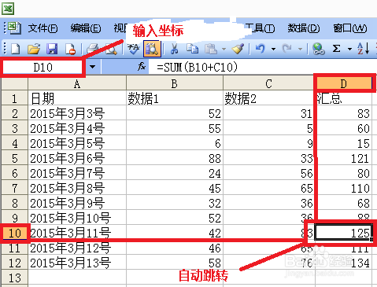Print using the printer icon
377x287 pixels.
point(92,49)
